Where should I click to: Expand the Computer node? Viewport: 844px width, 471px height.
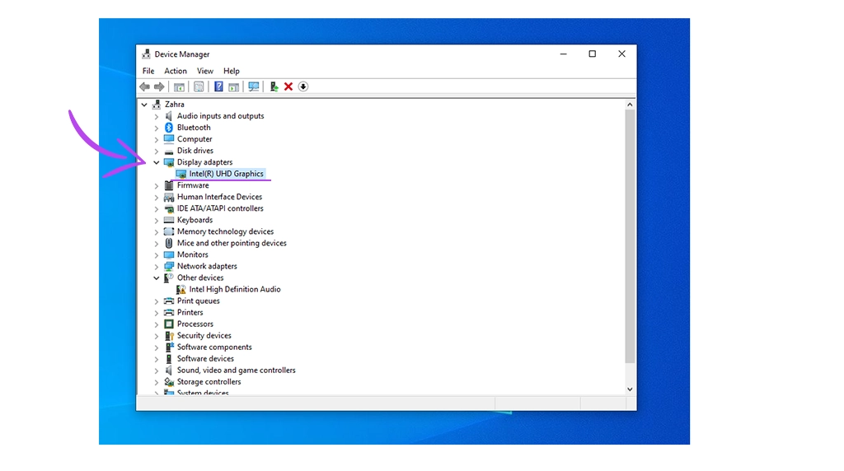(x=156, y=139)
